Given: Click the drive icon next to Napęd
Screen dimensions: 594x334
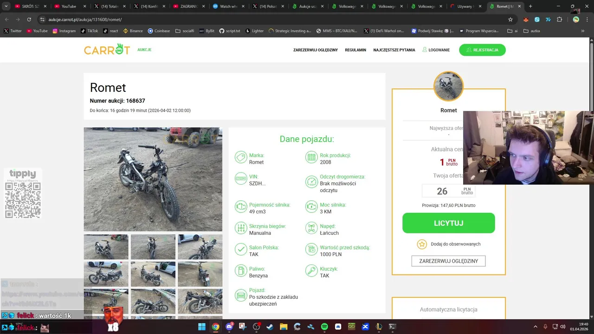Looking at the screenshot, I should click(x=311, y=228).
